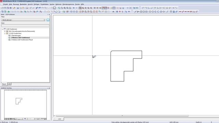Click the page tab at canvas bottom

pyautogui.click(x=60, y=119)
